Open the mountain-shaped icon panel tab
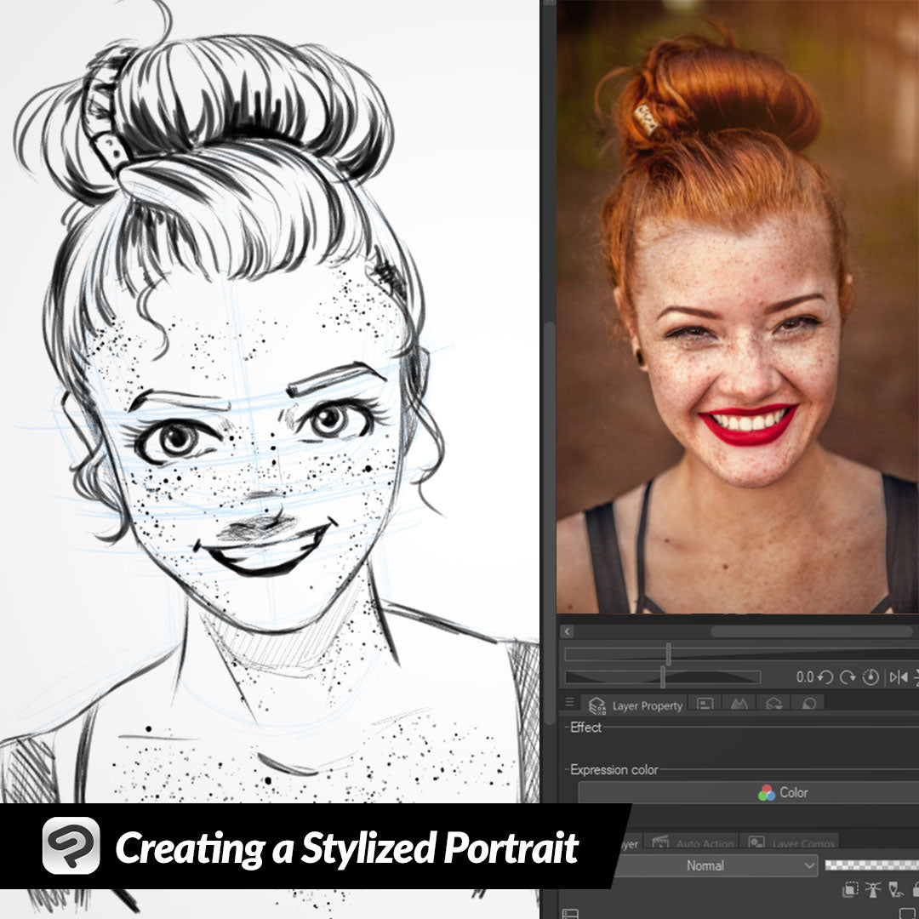The height and width of the screenshot is (919, 919). 739,705
